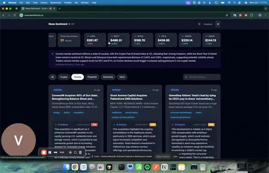The height and width of the screenshot is (173, 269).
Task: Reload the page with refresh icon
Action: [15, 15]
